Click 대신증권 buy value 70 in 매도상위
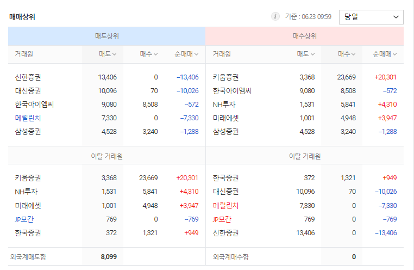 154,91
